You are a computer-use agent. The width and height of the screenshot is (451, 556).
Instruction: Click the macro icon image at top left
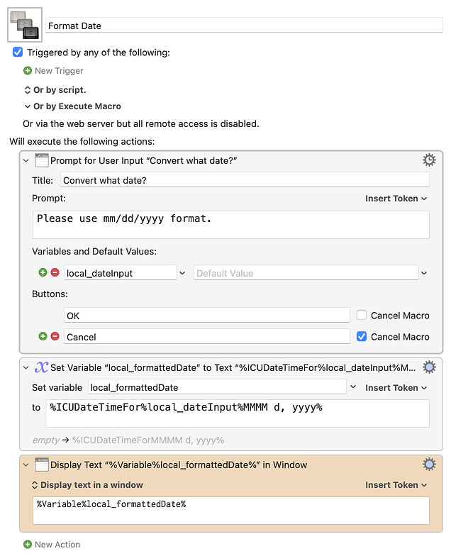click(x=25, y=25)
